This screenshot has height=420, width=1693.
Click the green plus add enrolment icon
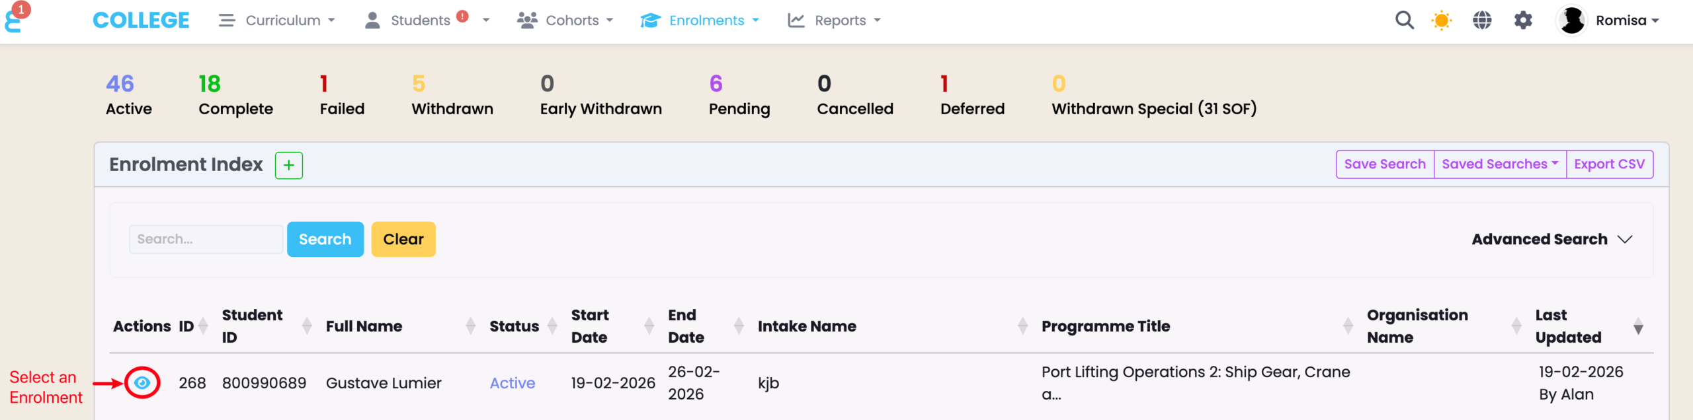289,165
